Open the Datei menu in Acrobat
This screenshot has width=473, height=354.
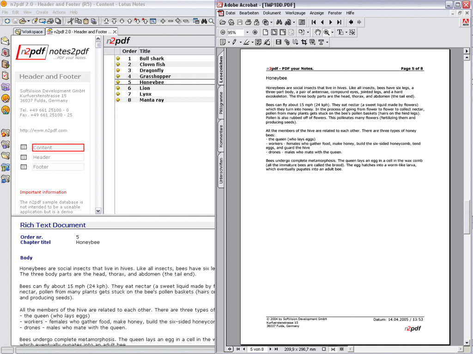pyautogui.click(x=230, y=13)
